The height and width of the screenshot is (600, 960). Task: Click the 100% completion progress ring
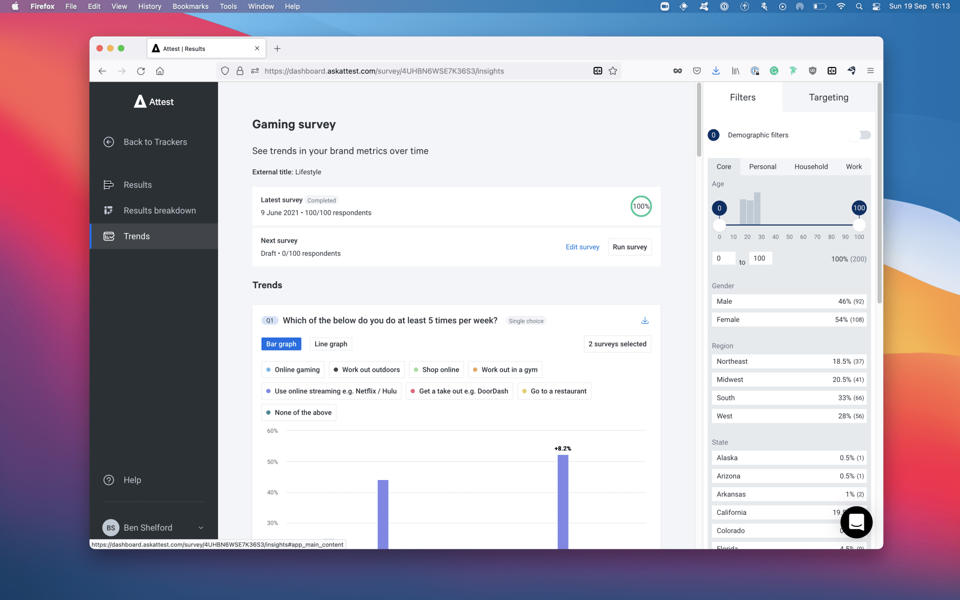coord(641,206)
